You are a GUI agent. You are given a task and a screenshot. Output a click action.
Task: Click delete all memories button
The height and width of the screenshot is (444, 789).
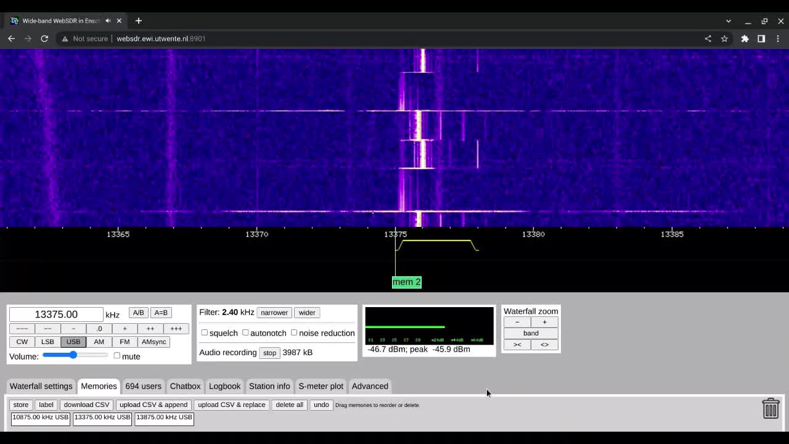[x=290, y=405]
